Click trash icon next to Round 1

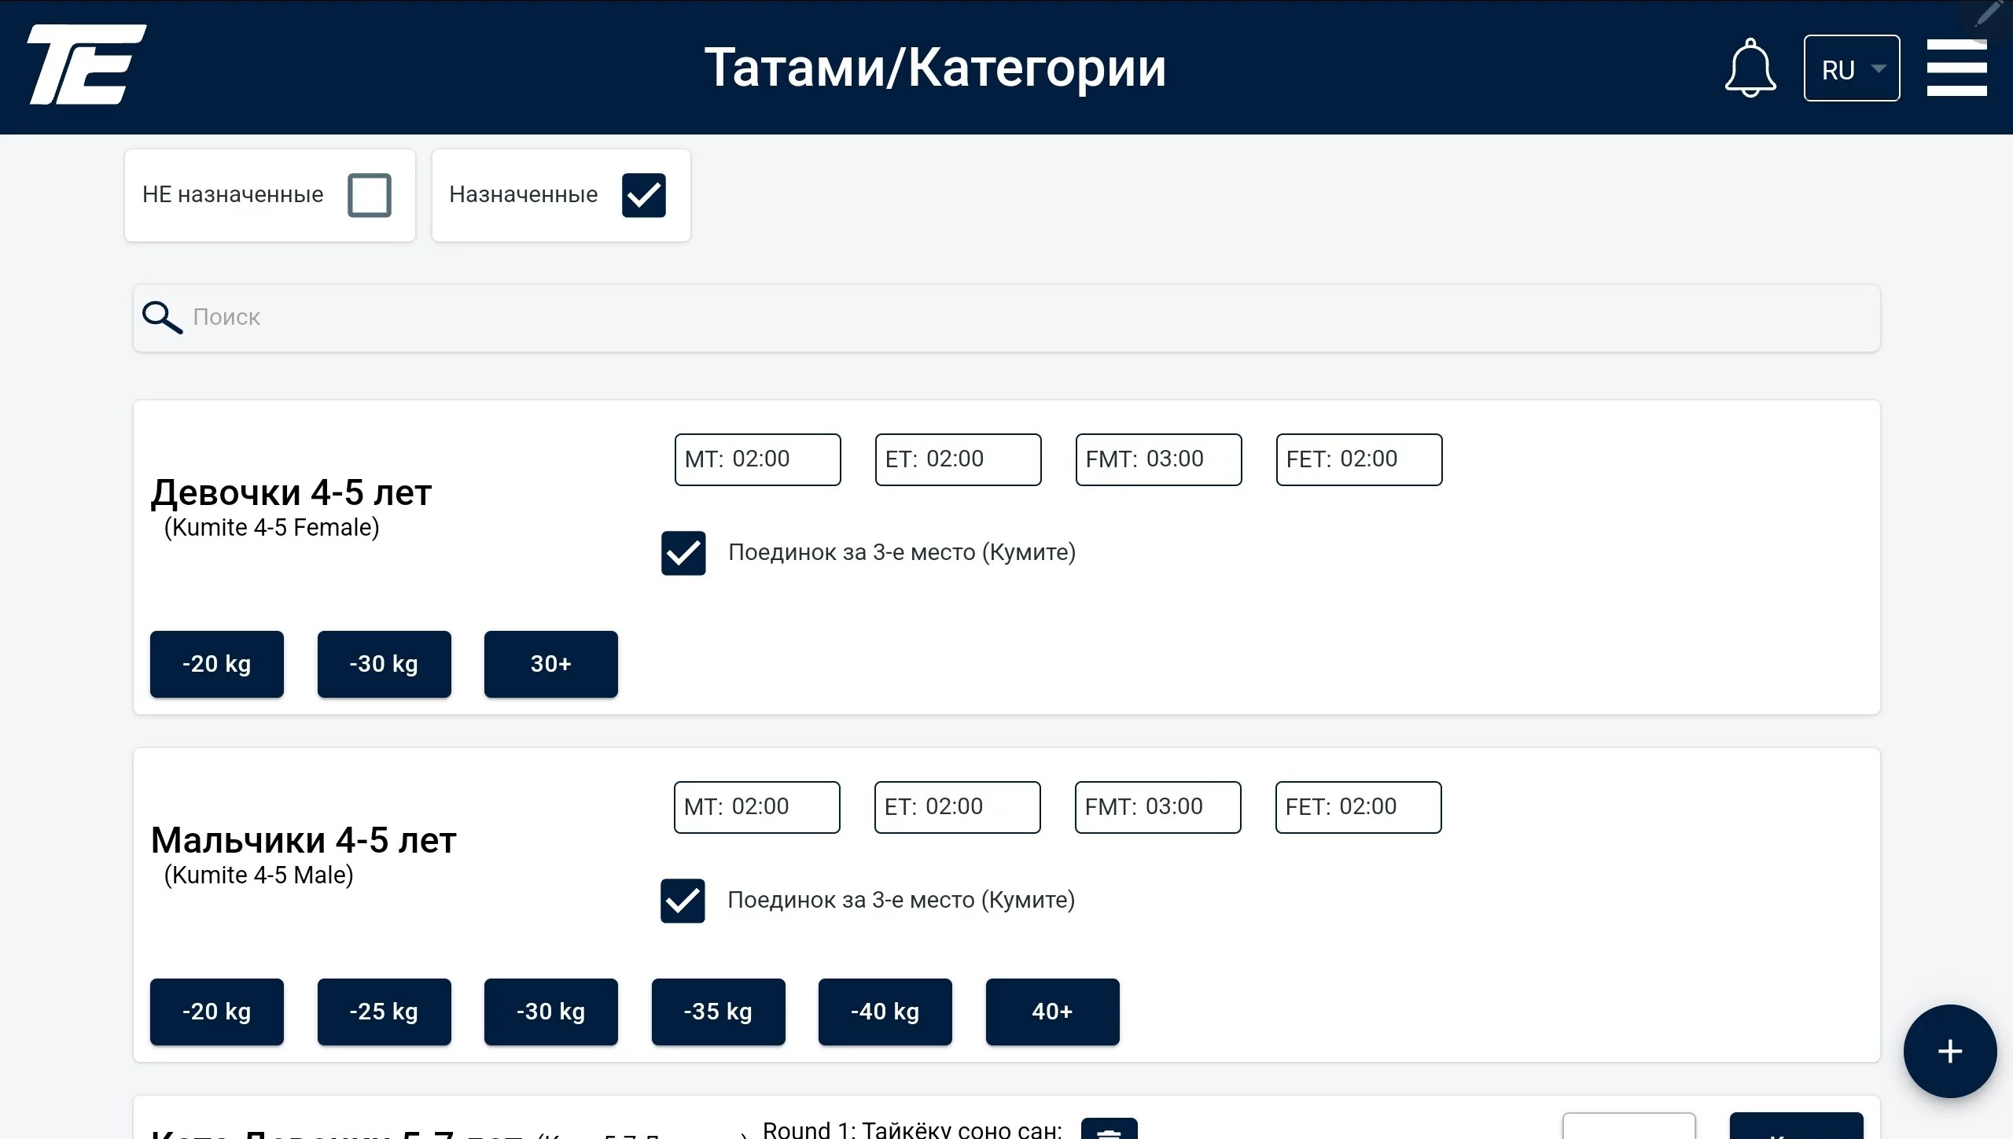click(x=1109, y=1128)
